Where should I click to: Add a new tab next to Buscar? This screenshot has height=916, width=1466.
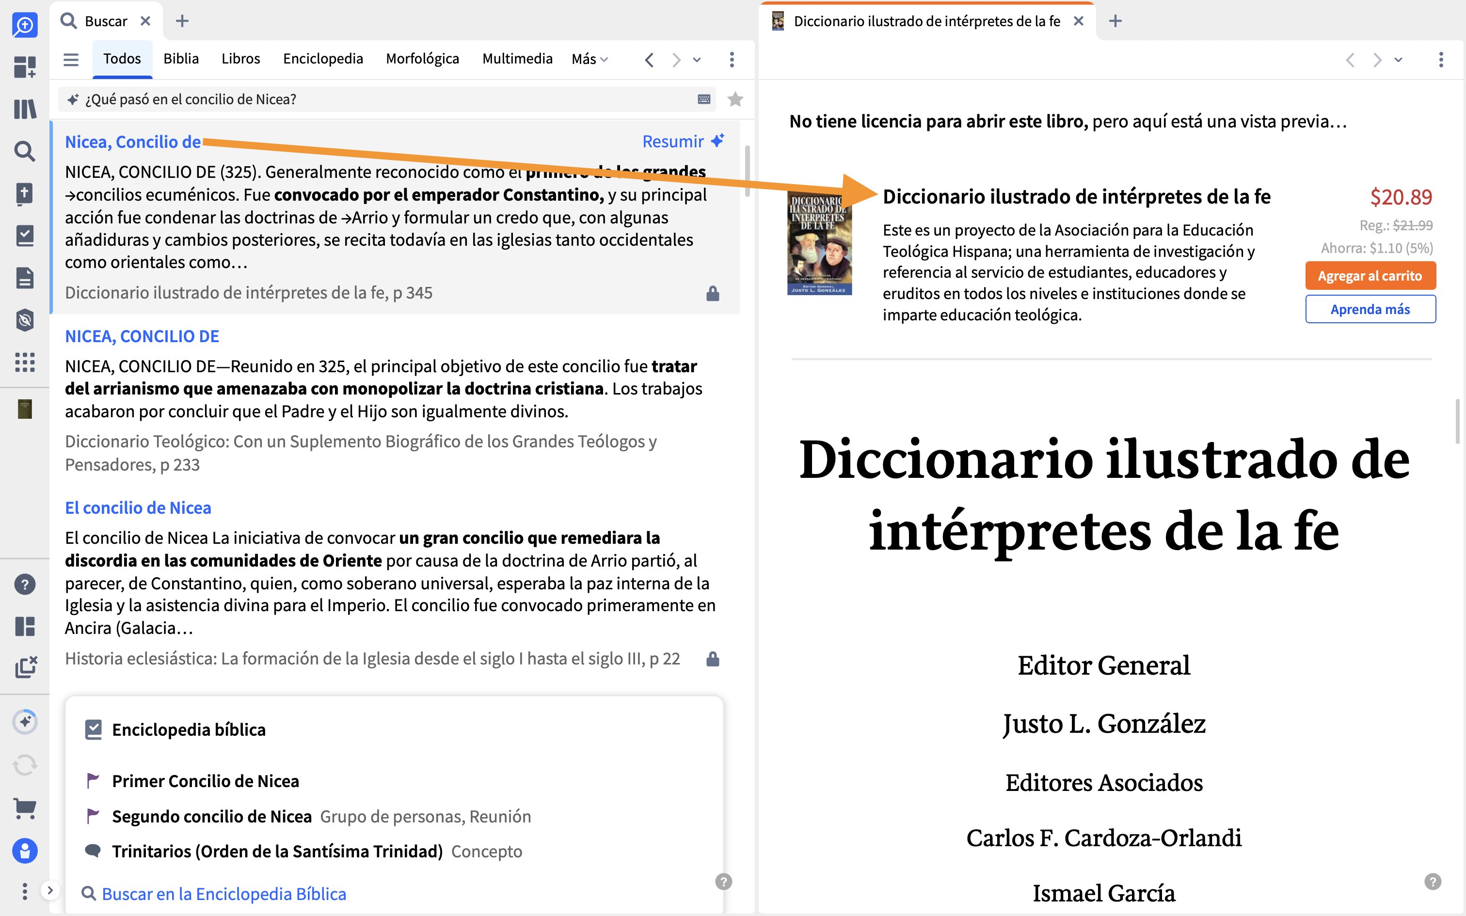(182, 21)
